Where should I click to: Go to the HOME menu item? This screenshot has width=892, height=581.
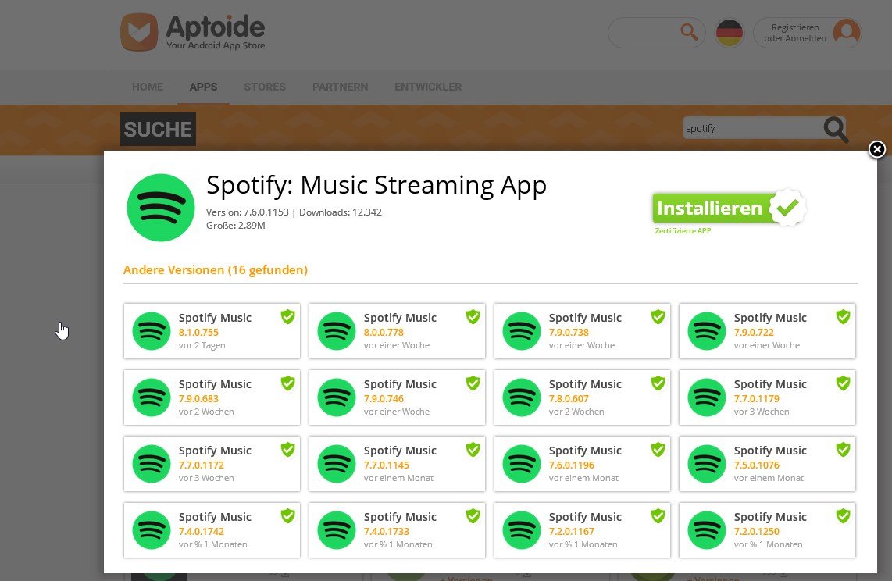pyautogui.click(x=148, y=87)
